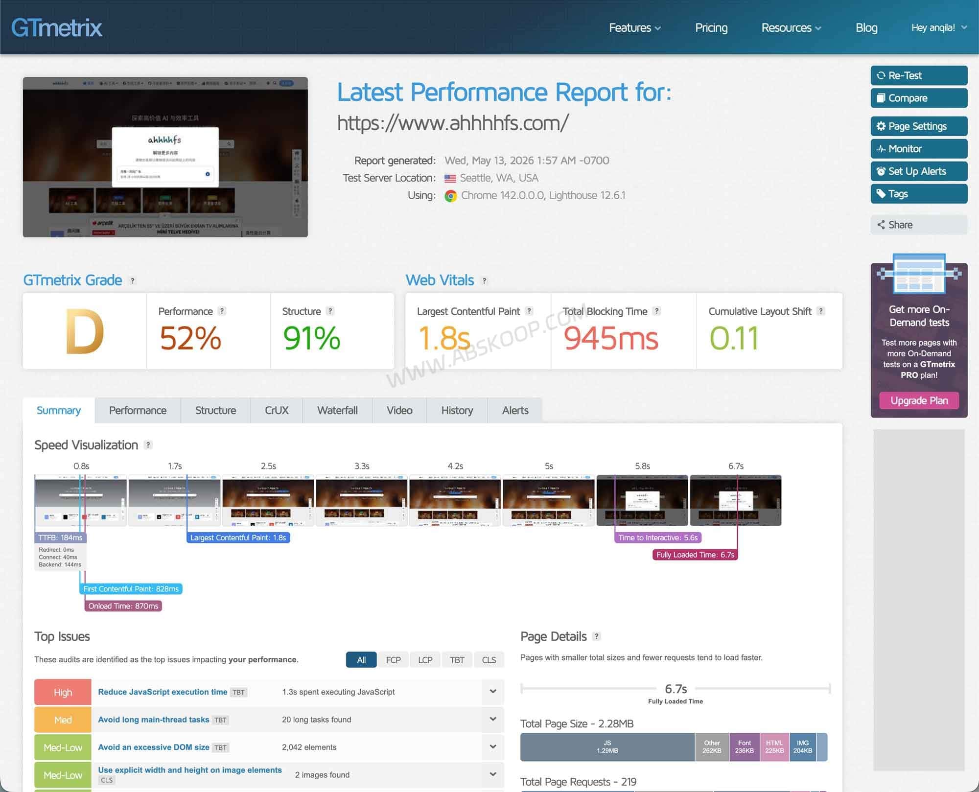
Task: Click the JS 1.29MB page size segment
Action: click(x=607, y=747)
